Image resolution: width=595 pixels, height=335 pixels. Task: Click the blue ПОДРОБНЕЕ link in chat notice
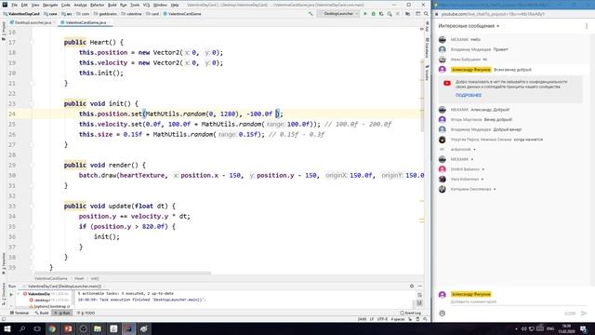click(x=469, y=95)
